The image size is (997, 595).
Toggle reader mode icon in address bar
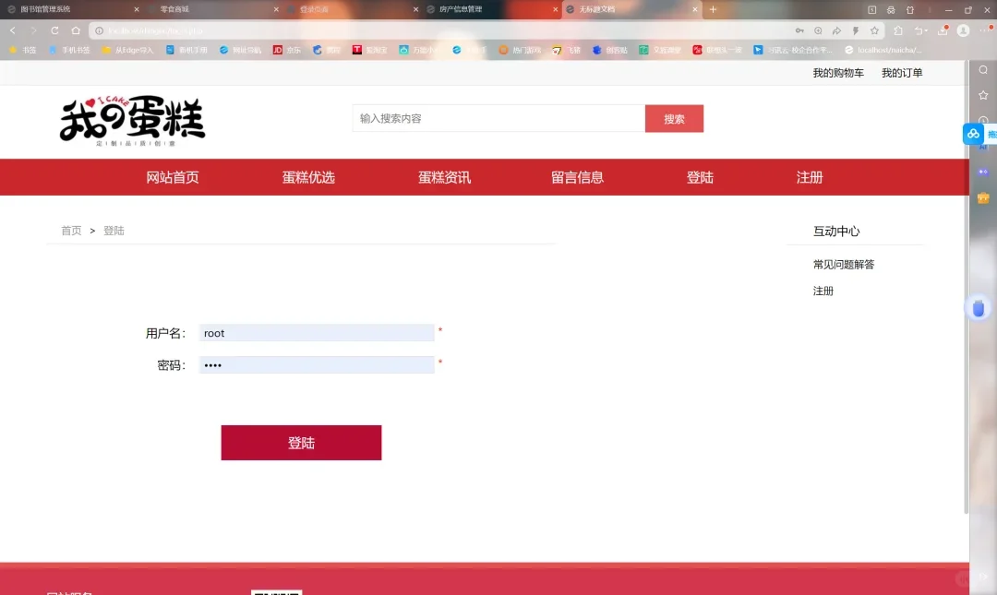pyautogui.click(x=819, y=30)
